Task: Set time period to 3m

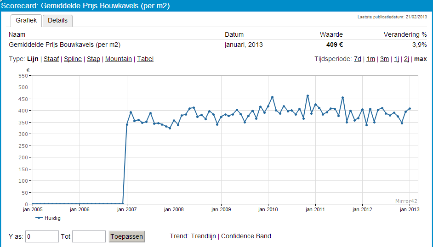Action: [x=384, y=59]
